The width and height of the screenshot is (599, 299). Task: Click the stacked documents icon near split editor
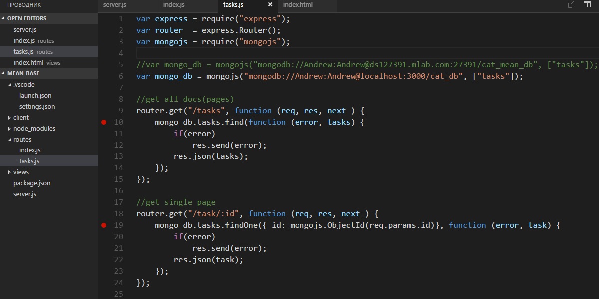pyautogui.click(x=570, y=4)
